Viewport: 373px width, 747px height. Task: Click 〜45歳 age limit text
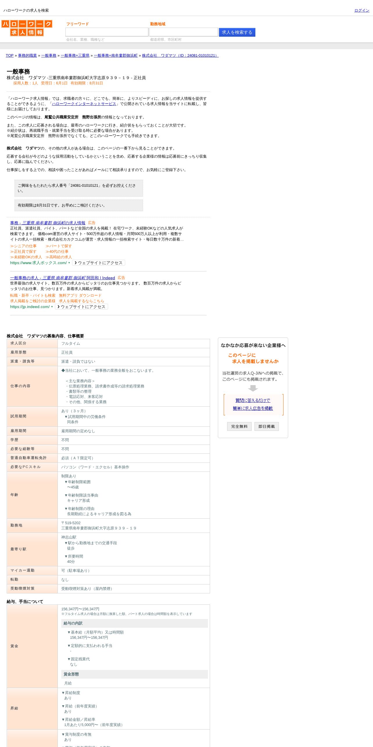tap(73, 487)
